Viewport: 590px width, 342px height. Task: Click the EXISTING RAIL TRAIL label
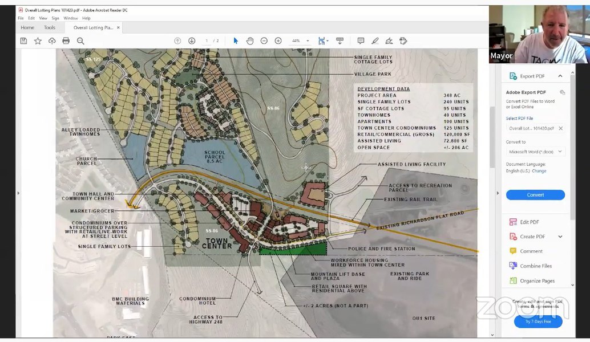[x=410, y=199]
